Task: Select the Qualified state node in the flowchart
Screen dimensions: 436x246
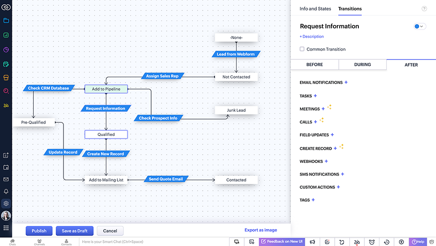Action: (x=106, y=135)
